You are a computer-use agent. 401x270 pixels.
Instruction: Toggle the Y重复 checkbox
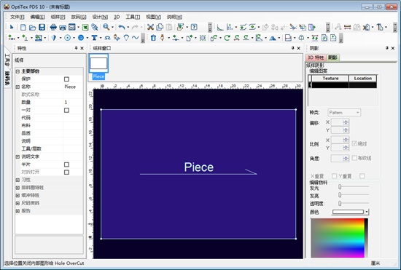(362, 176)
